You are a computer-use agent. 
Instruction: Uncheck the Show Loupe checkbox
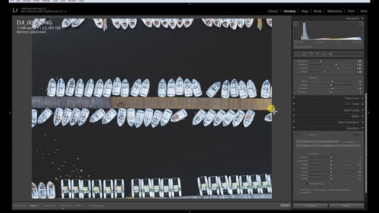tap(89, 205)
